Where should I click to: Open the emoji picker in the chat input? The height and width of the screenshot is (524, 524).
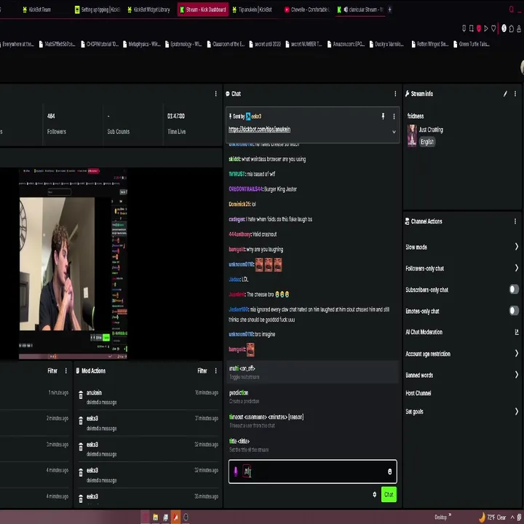click(389, 472)
